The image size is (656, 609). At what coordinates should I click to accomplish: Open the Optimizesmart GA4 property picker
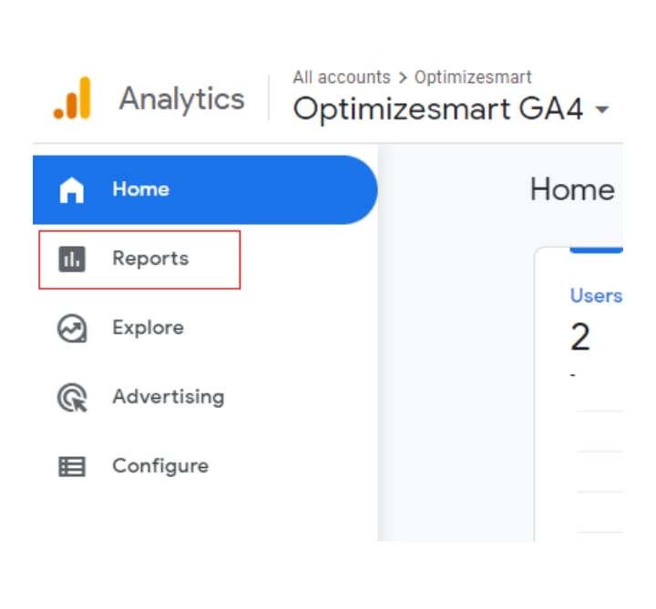(x=451, y=108)
